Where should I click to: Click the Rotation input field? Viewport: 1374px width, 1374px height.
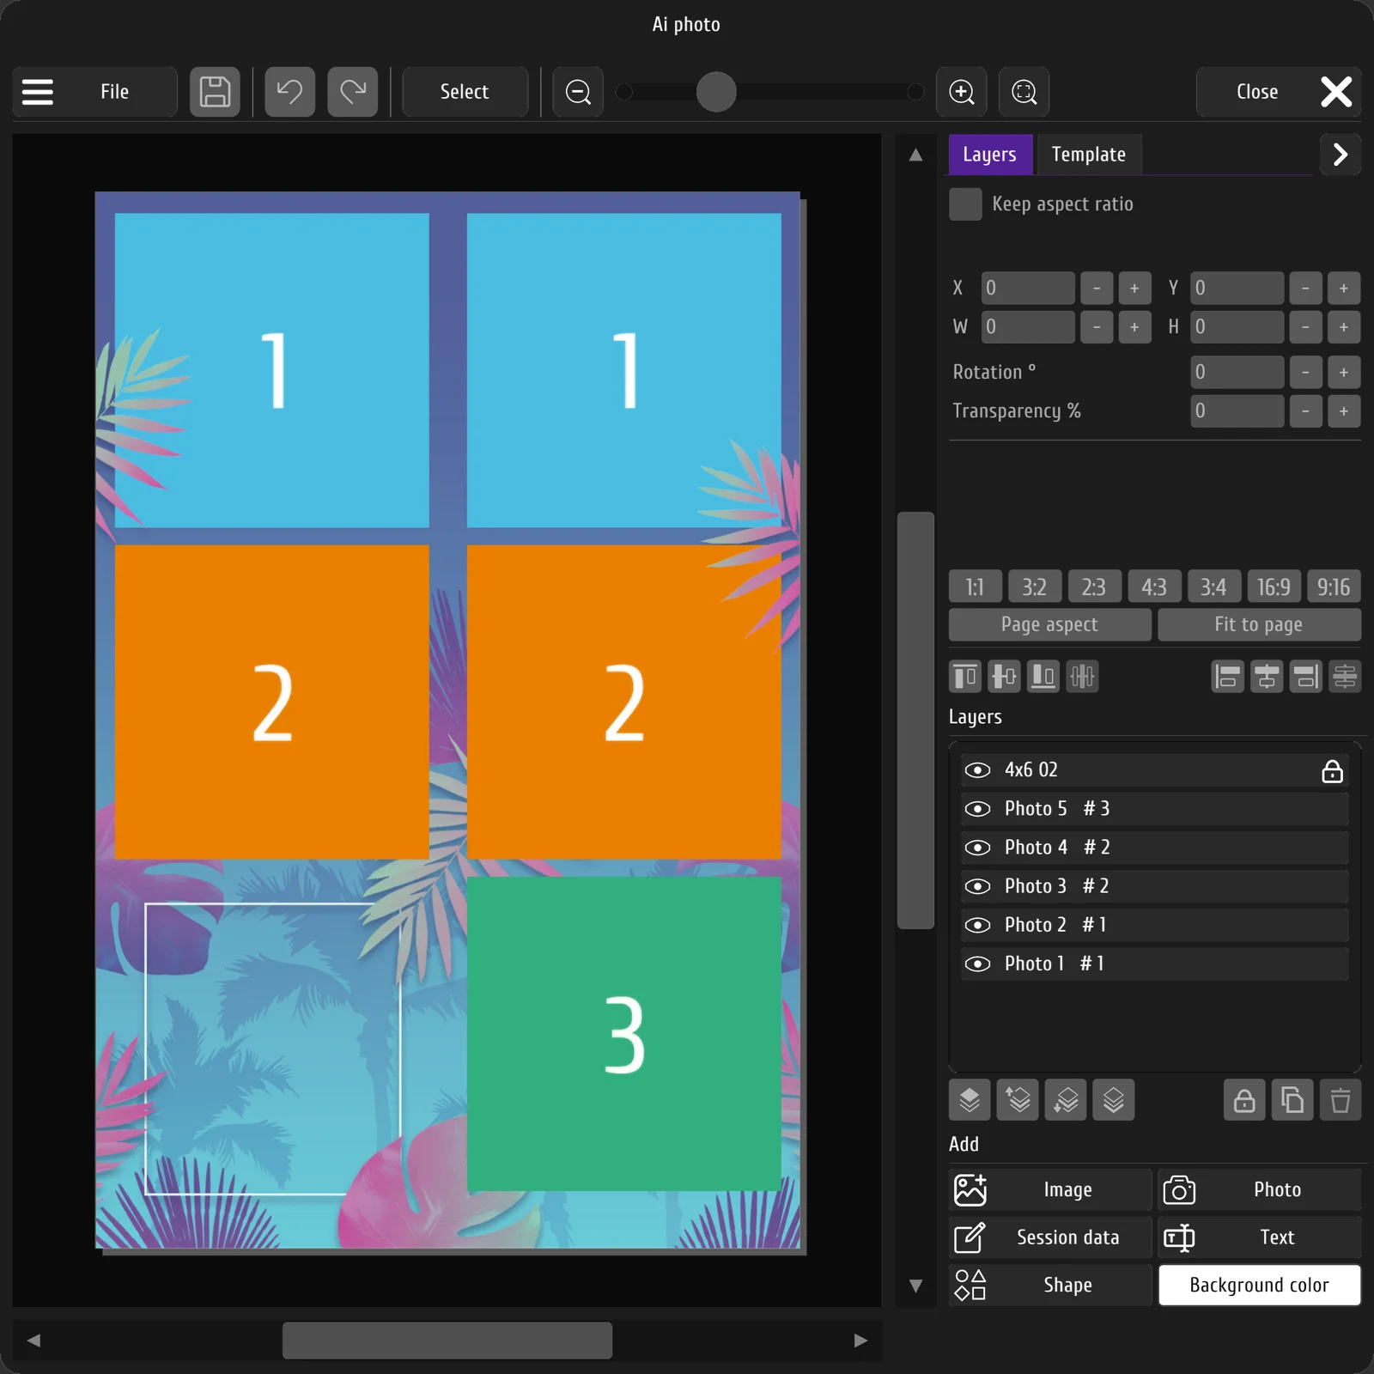click(x=1237, y=373)
